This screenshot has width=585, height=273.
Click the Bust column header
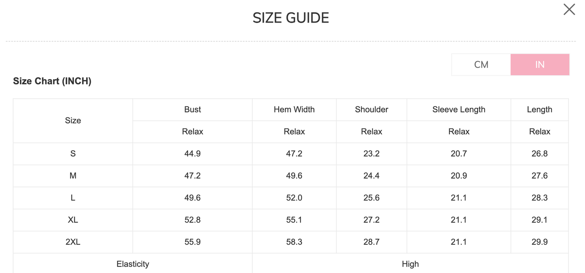pos(192,110)
